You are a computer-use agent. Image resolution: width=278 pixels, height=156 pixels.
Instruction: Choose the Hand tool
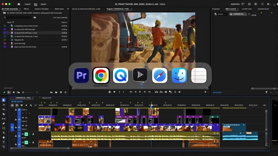(4, 138)
